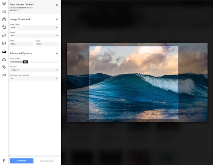213x165 pixels.
Task: Open the collections box icon in sidebar
Action: point(4,19)
